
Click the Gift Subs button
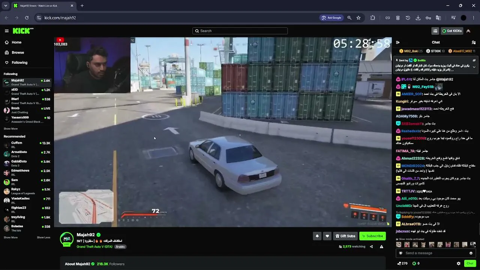pos(345,236)
